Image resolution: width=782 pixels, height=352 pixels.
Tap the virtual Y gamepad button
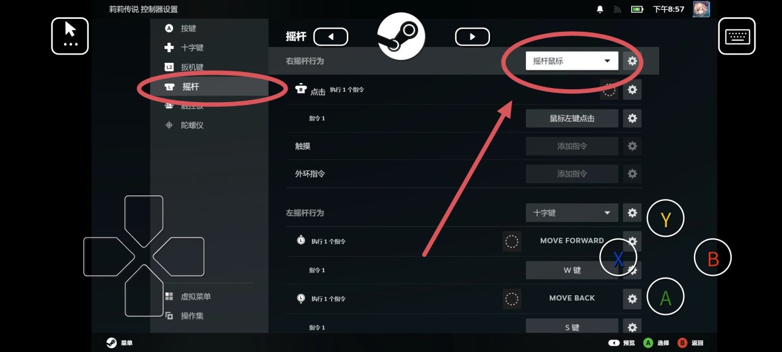pos(666,219)
